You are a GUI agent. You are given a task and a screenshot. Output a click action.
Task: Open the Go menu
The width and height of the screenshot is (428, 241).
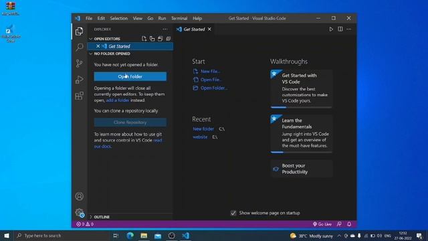click(x=150, y=18)
